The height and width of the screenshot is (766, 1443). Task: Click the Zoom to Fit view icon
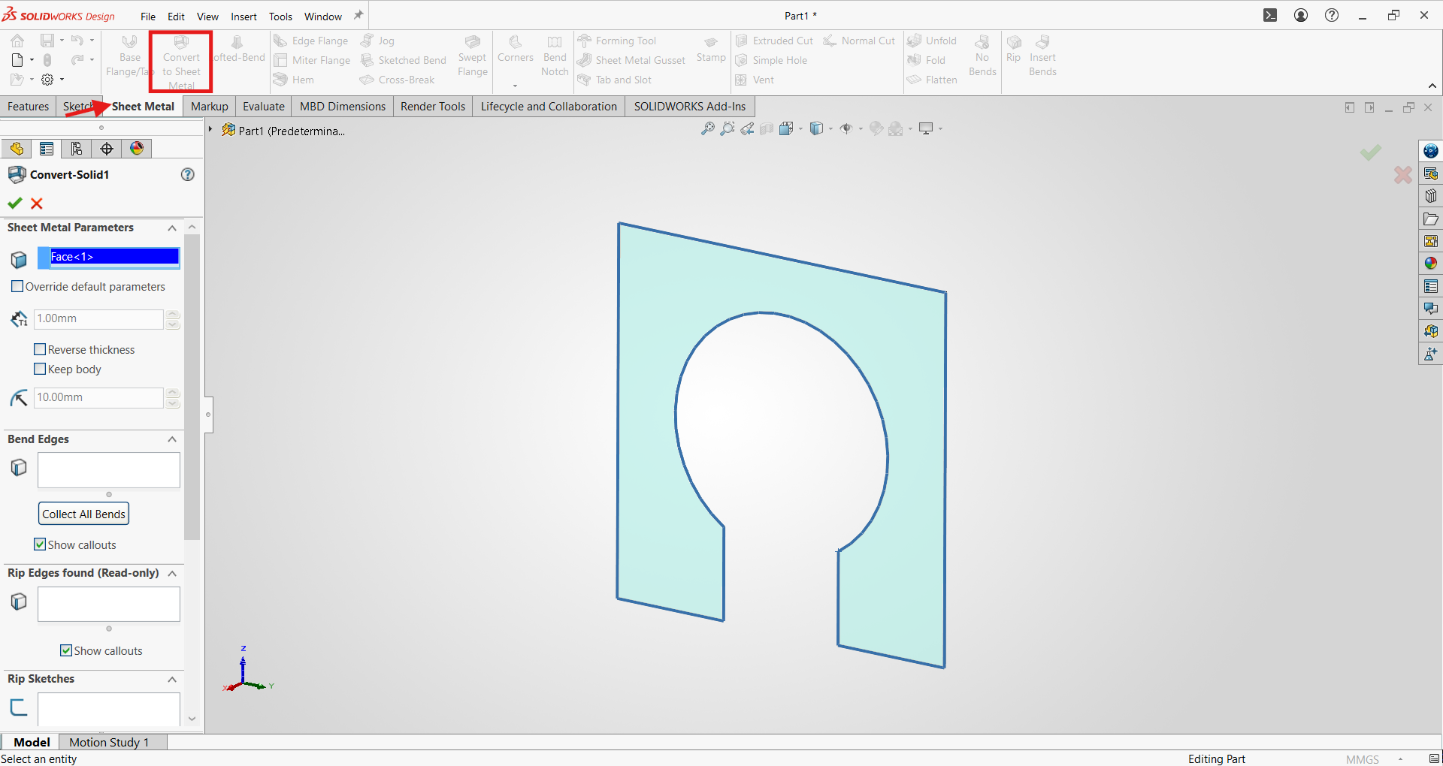[708, 129]
